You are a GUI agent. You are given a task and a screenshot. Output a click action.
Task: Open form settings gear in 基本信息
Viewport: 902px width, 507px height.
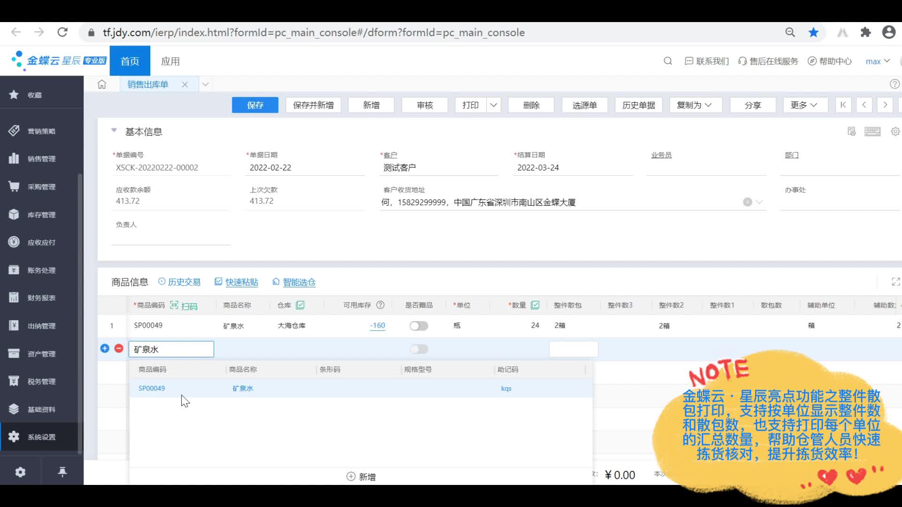(895, 131)
